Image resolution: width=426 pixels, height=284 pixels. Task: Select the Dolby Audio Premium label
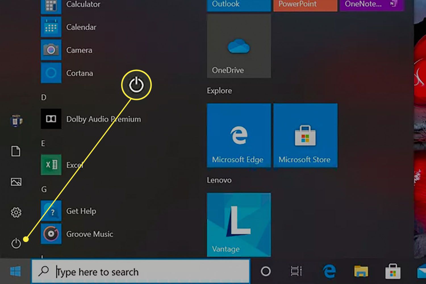pos(104,119)
